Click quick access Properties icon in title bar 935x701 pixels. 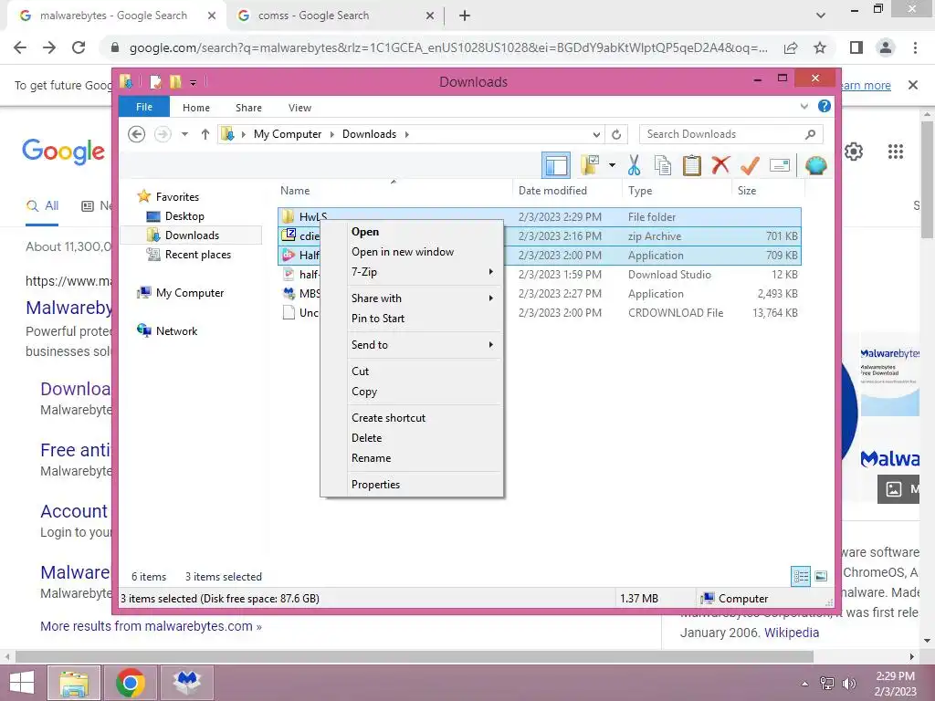(x=155, y=81)
